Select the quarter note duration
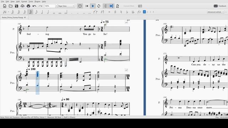The image size is (228, 128). click(x=42, y=12)
